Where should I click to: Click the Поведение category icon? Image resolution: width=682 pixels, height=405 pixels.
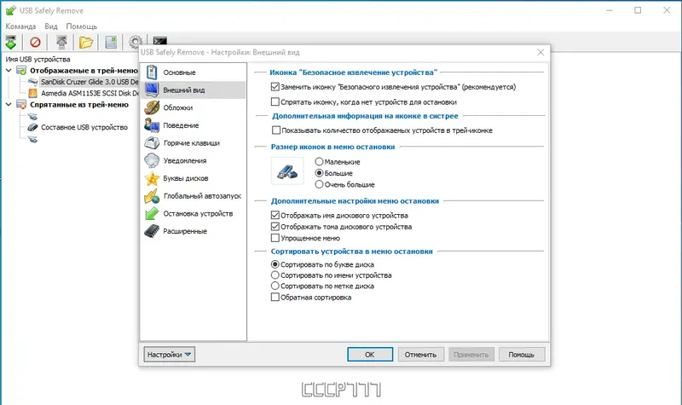[152, 125]
